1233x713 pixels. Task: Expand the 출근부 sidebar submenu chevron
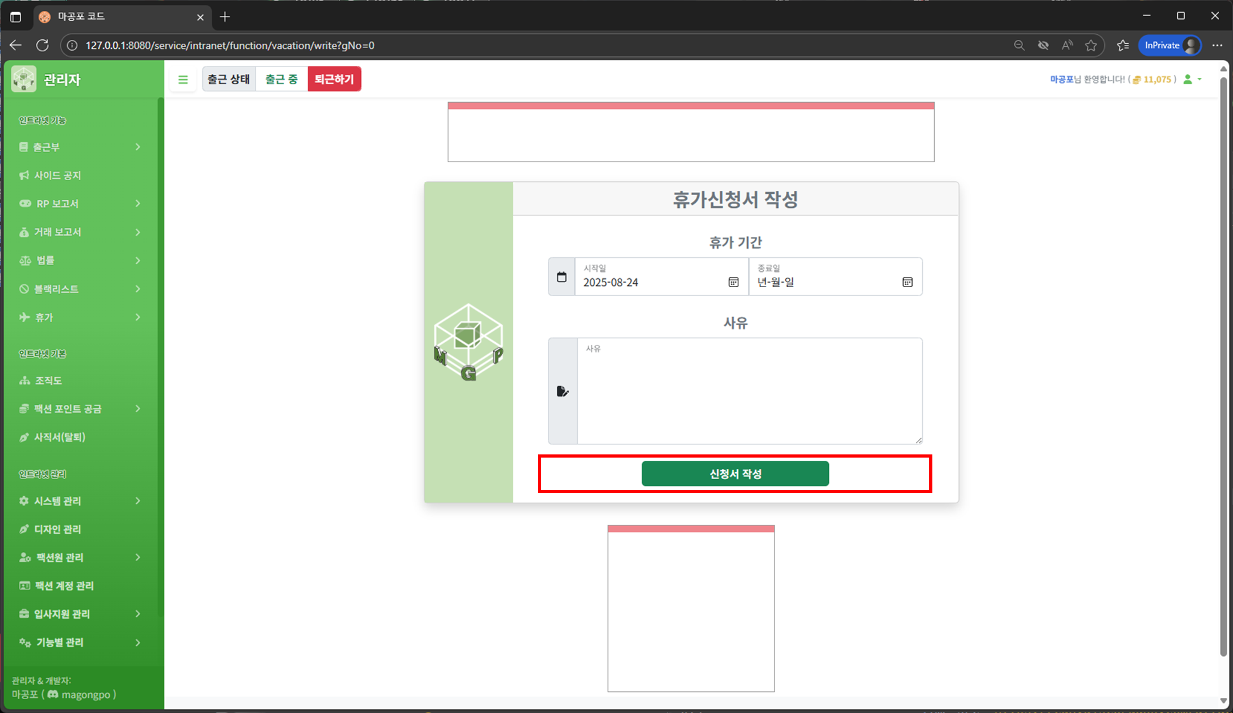138,147
